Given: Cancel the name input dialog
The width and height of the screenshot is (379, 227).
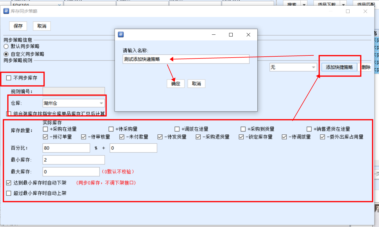Looking at the screenshot, I should click(196, 84).
